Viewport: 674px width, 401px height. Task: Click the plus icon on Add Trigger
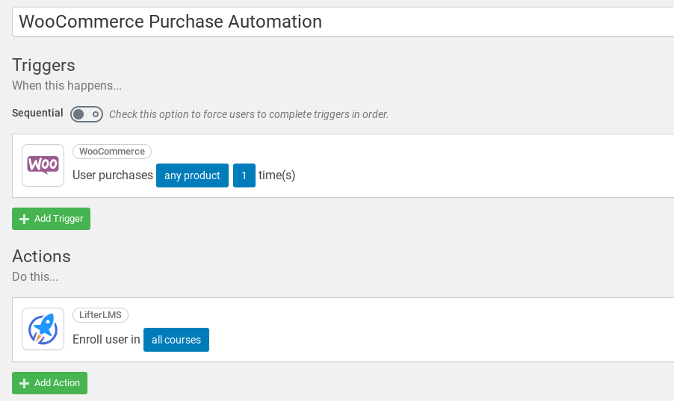click(25, 219)
